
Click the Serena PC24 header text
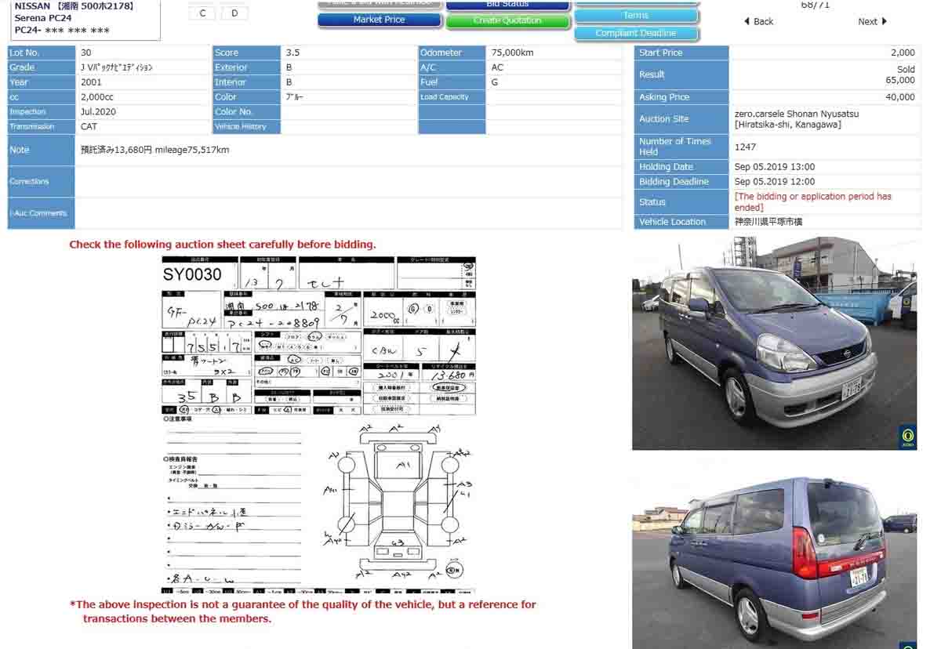[x=43, y=18]
